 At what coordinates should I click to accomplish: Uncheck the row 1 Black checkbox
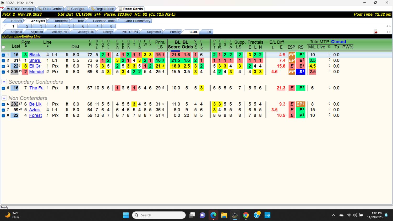coord(3,55)
